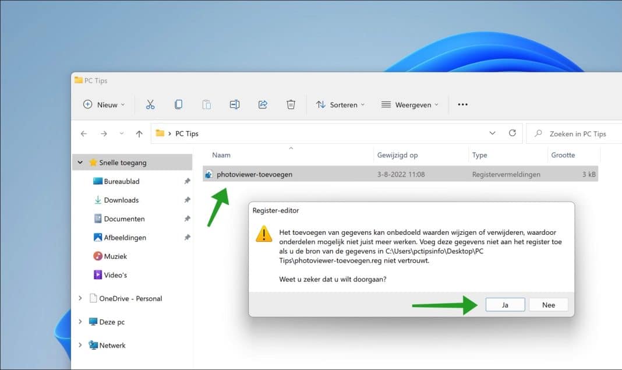Viewport: 622px width, 370px height.
Task: Select the Rename (Naam wijzigen) icon
Action: tap(234, 104)
